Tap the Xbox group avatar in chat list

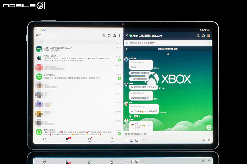click(39, 49)
